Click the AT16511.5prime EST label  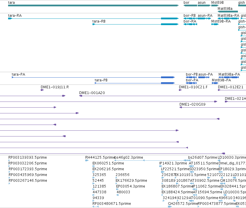204,163
